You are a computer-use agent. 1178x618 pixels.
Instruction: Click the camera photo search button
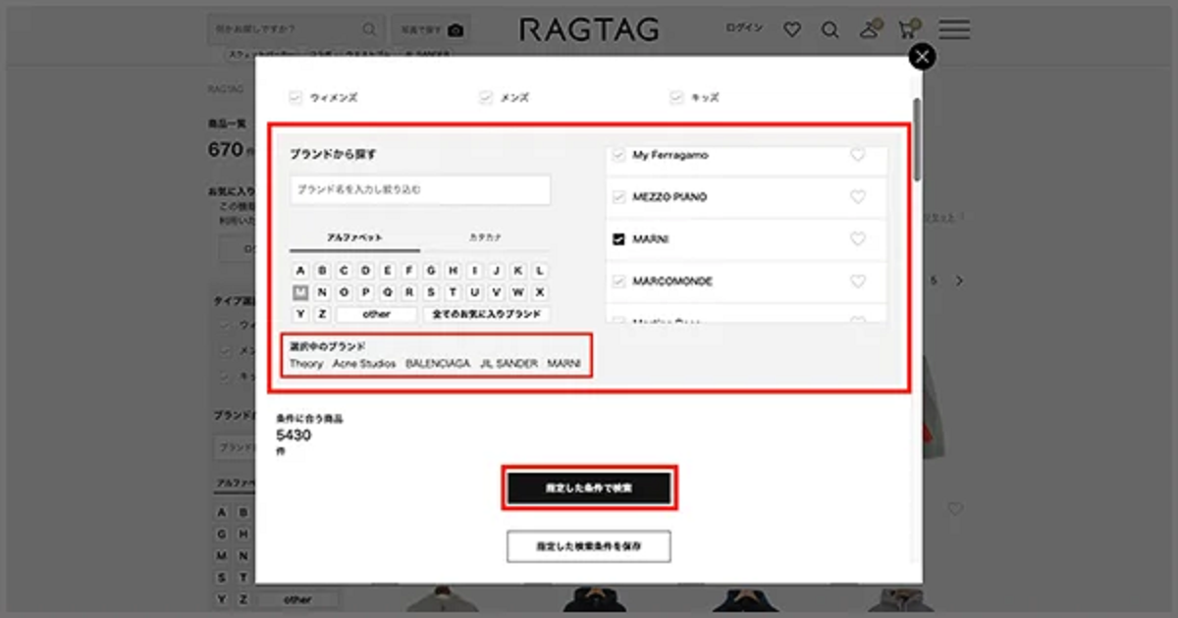pyautogui.click(x=431, y=29)
